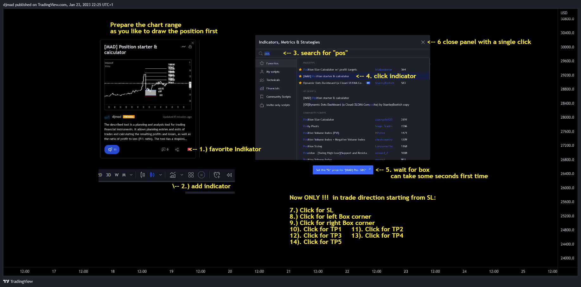Image resolution: width=581 pixels, height=287 pixels.
Task: Click the EP badge on Dynamic Dots Dashboard
Action: tap(368, 83)
